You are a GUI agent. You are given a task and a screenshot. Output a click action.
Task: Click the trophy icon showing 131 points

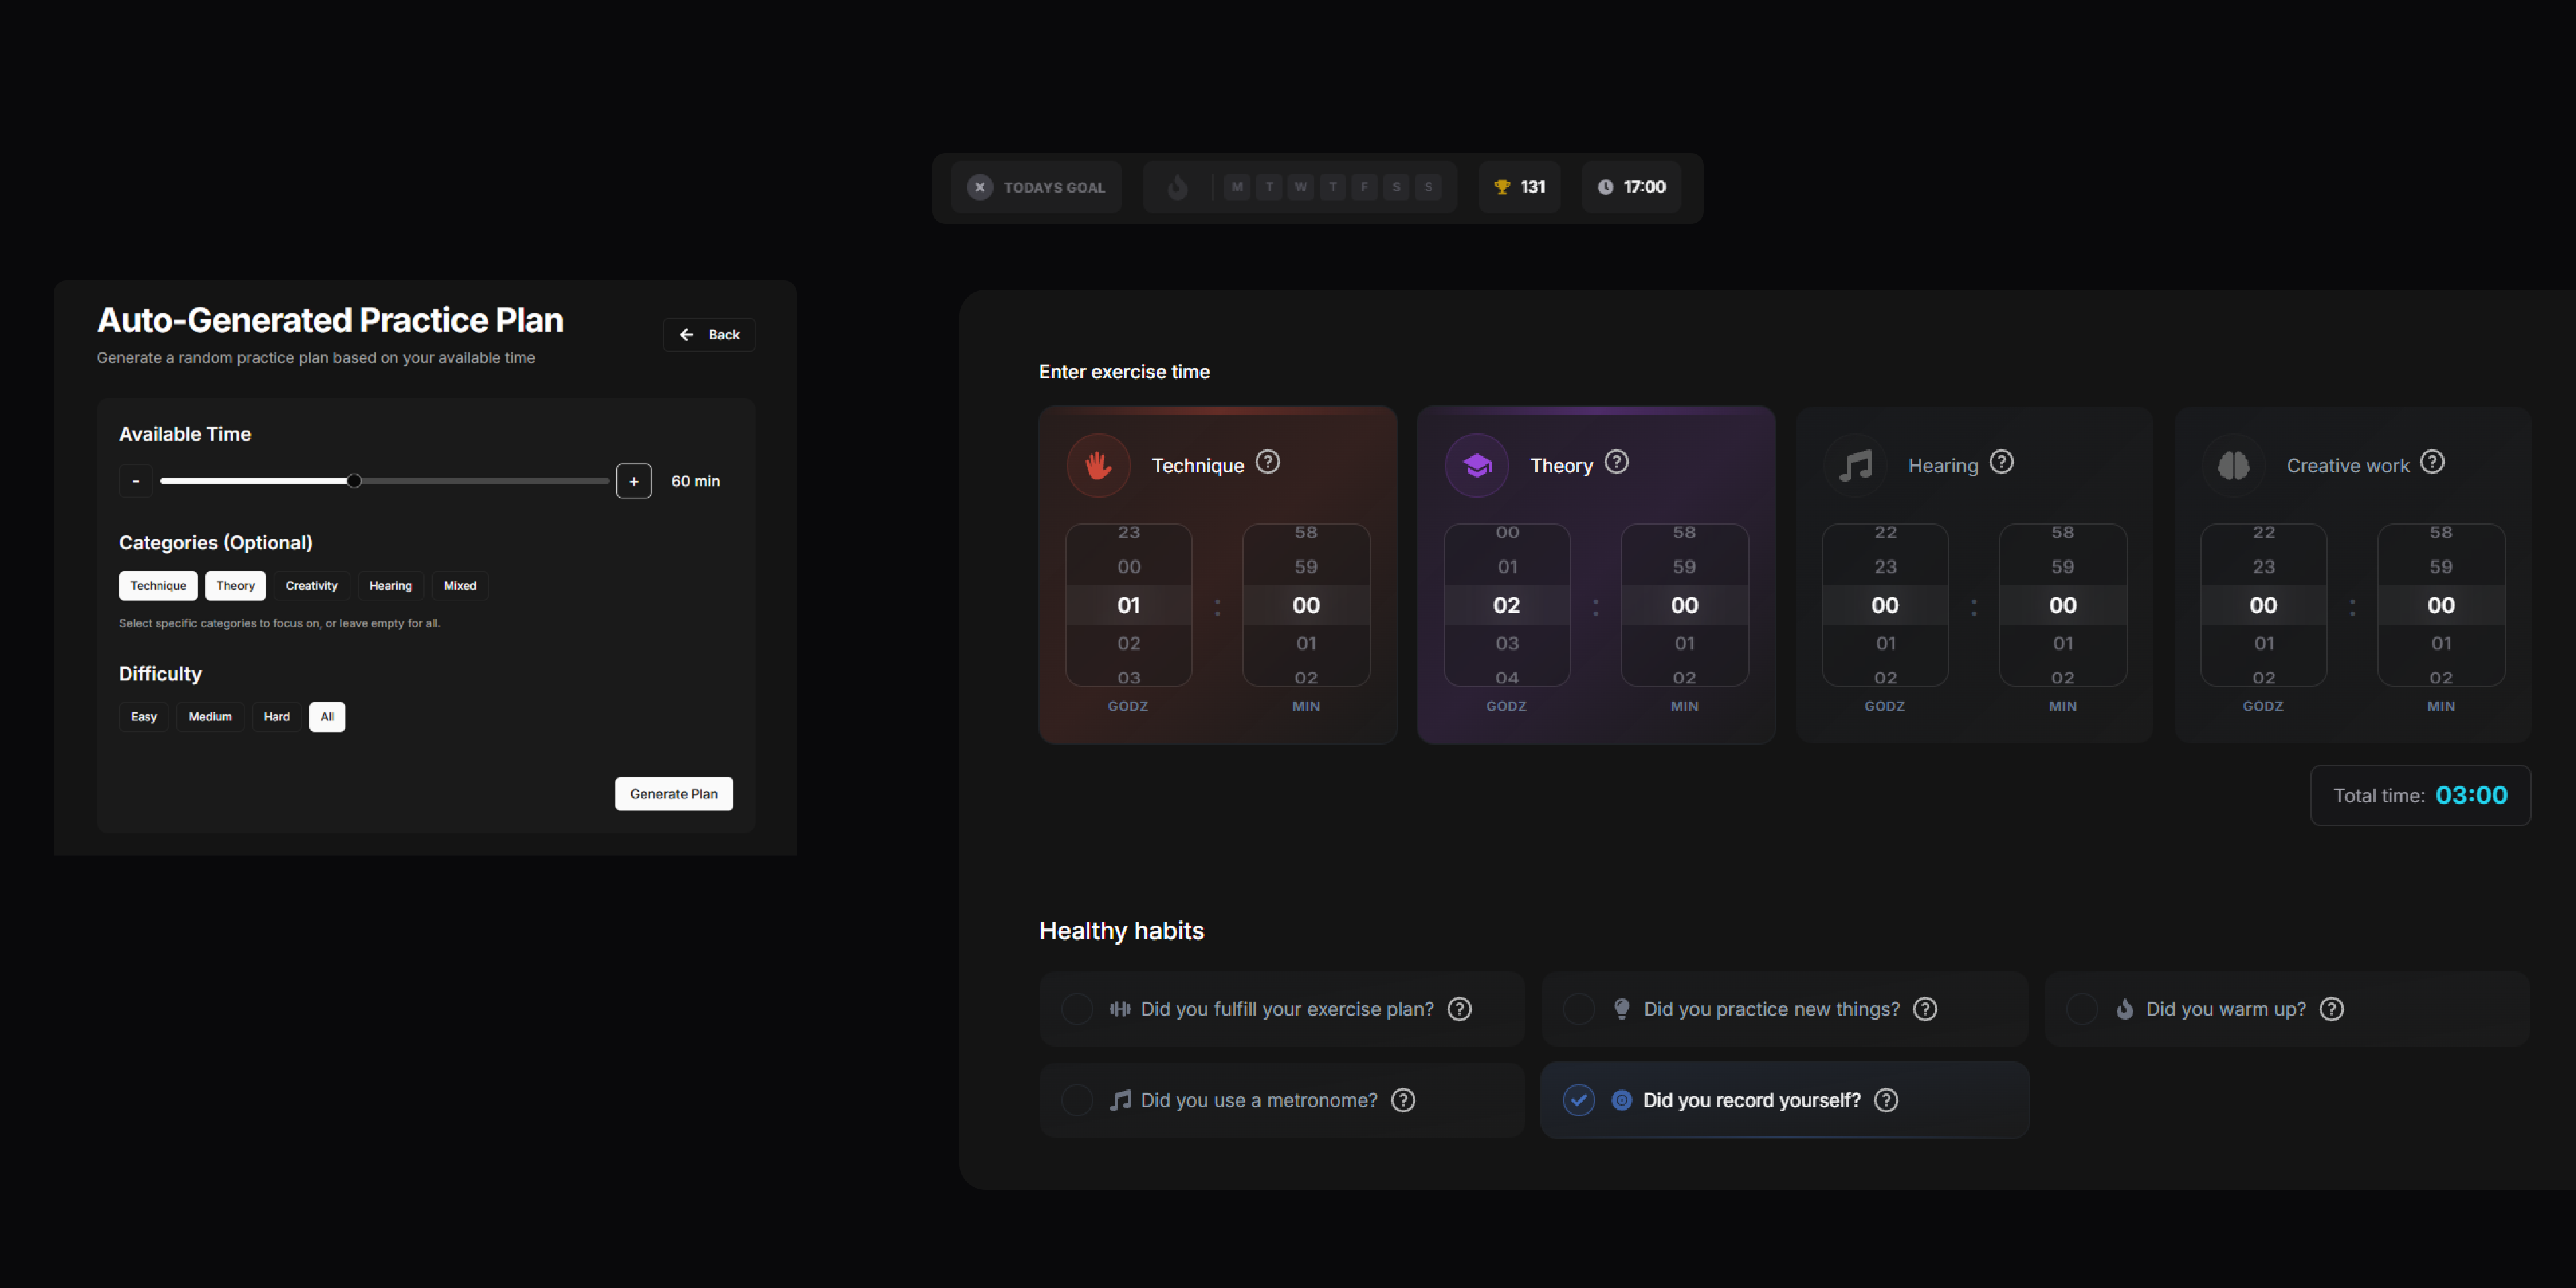(x=1501, y=186)
